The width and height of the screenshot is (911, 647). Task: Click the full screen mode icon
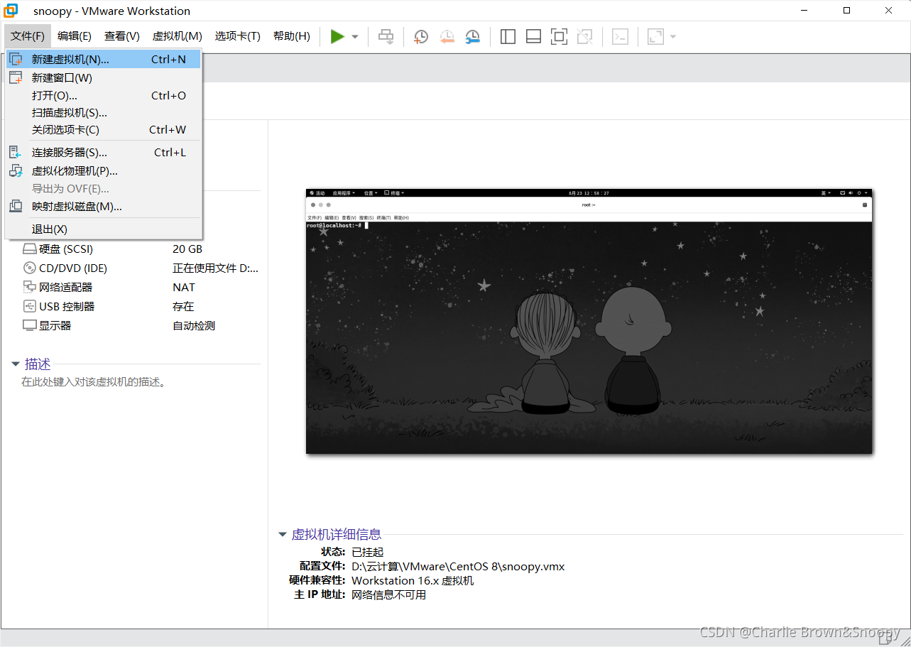pos(559,36)
